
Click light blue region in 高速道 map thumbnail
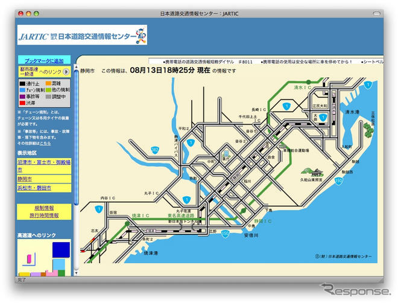[59, 264]
